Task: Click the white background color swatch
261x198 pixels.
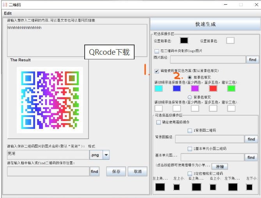Action: point(230,41)
